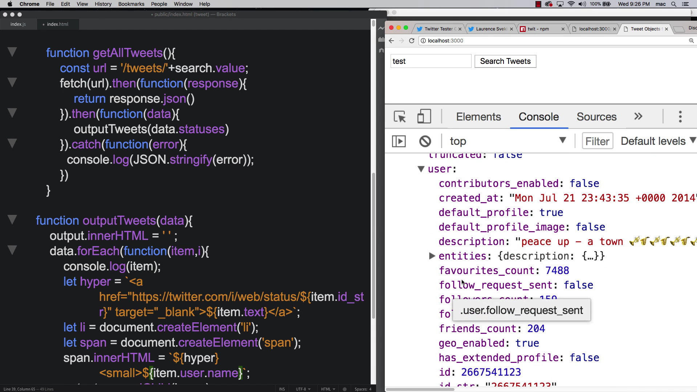Click the DevTools console horizontal scrollbar
Screen dimensions: 697x392
tap(420, 389)
